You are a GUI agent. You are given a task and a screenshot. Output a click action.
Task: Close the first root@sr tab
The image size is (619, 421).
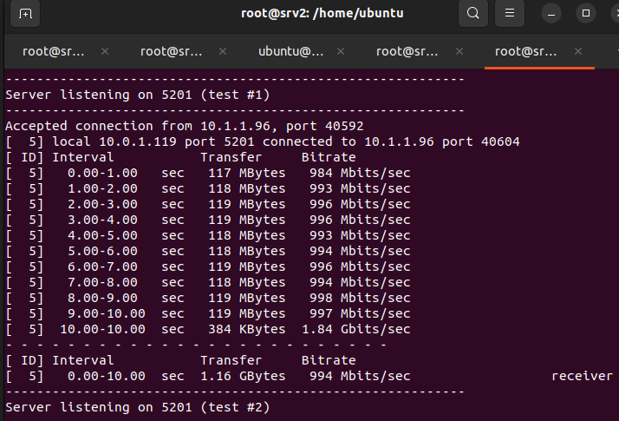[x=105, y=51]
